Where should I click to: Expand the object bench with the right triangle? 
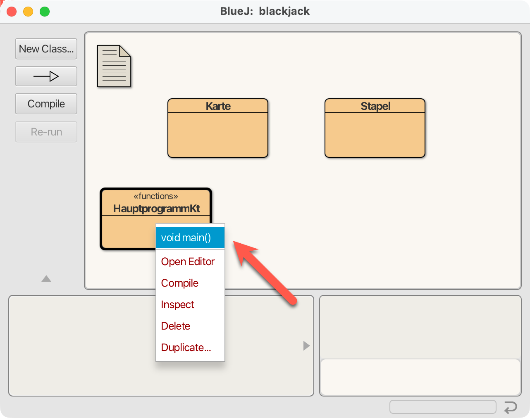pyautogui.click(x=306, y=346)
